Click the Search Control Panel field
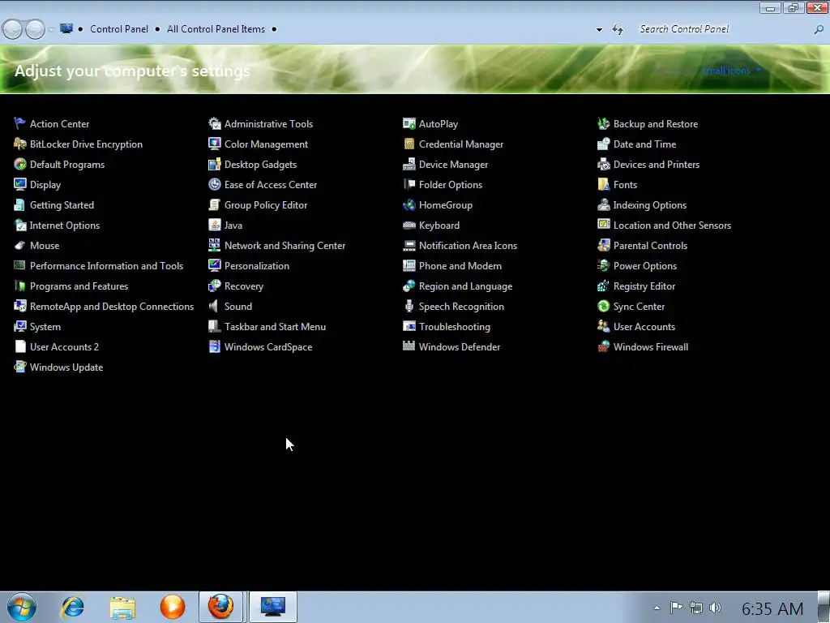 point(722,29)
